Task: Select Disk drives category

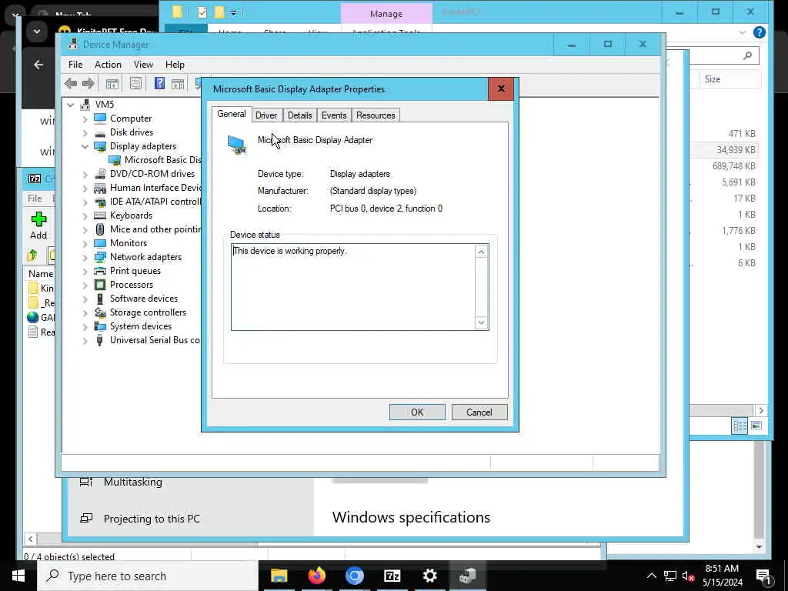Action: 132,132
